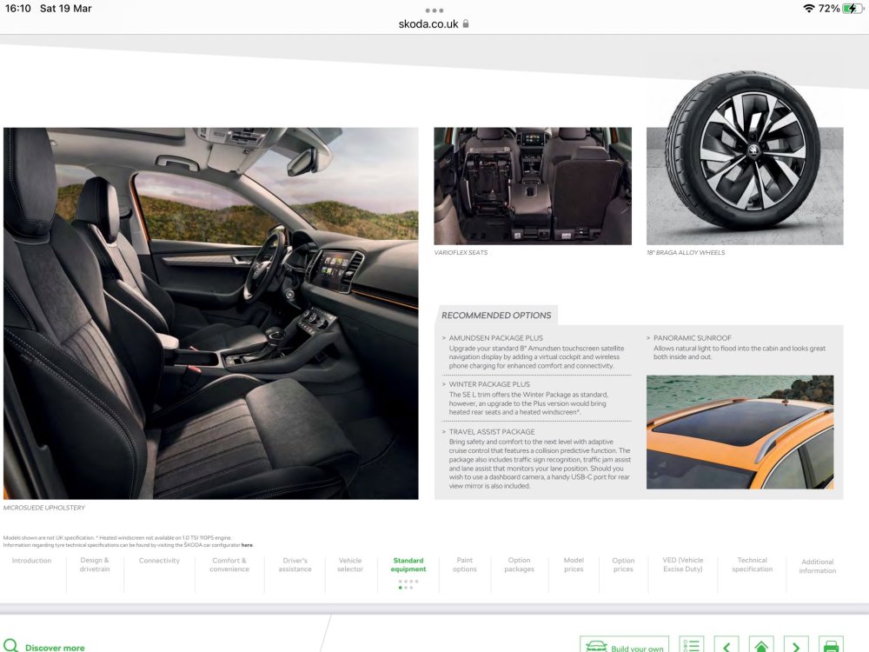Click the panoramic sunroof photo
The height and width of the screenshot is (652, 869).
(x=740, y=432)
